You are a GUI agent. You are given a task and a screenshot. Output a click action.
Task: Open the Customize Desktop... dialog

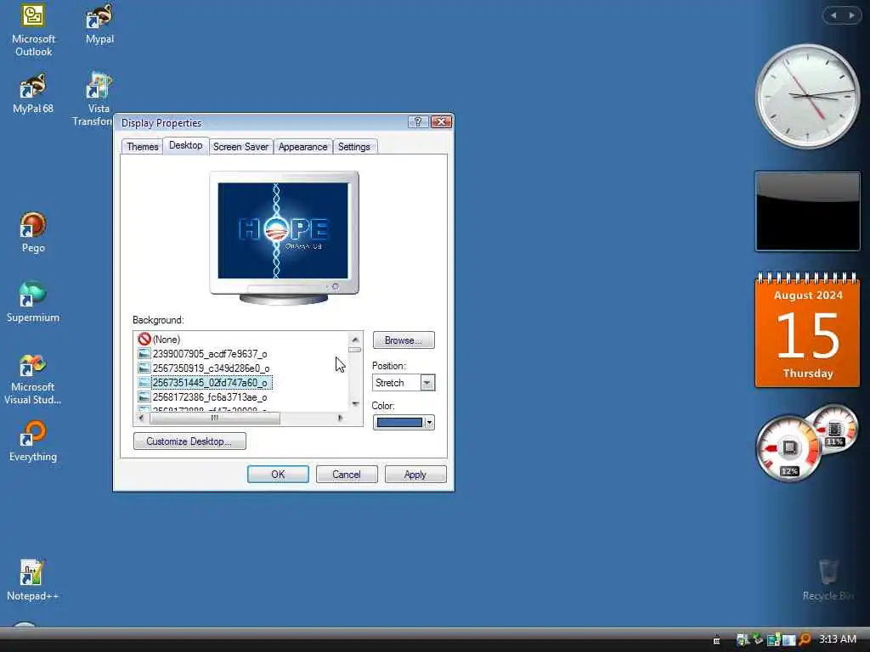(189, 441)
